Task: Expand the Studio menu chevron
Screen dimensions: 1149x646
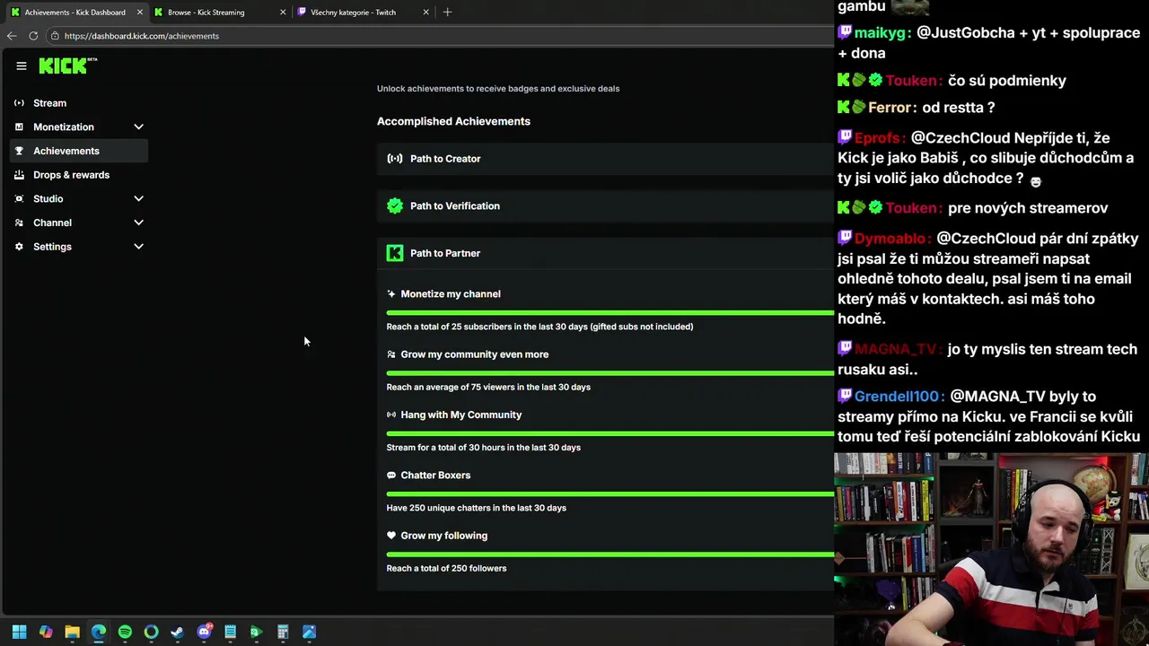Action: (138, 199)
